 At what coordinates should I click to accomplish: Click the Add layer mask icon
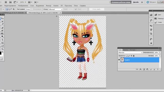click(x=144, y=69)
